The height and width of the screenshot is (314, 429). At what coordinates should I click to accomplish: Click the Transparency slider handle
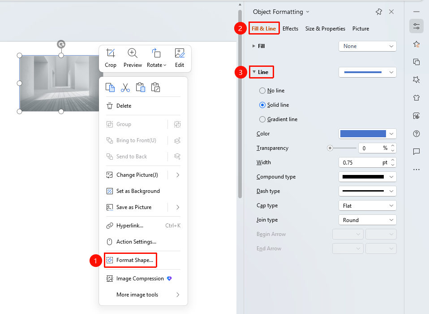click(x=330, y=148)
